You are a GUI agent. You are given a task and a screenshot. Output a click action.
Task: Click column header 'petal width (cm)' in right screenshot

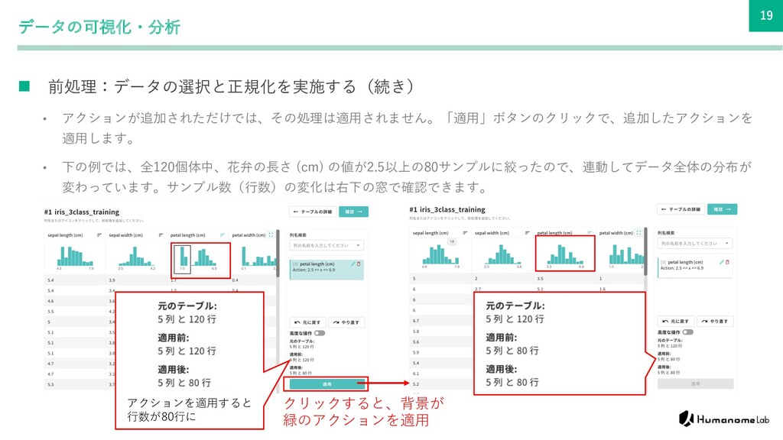[617, 233]
